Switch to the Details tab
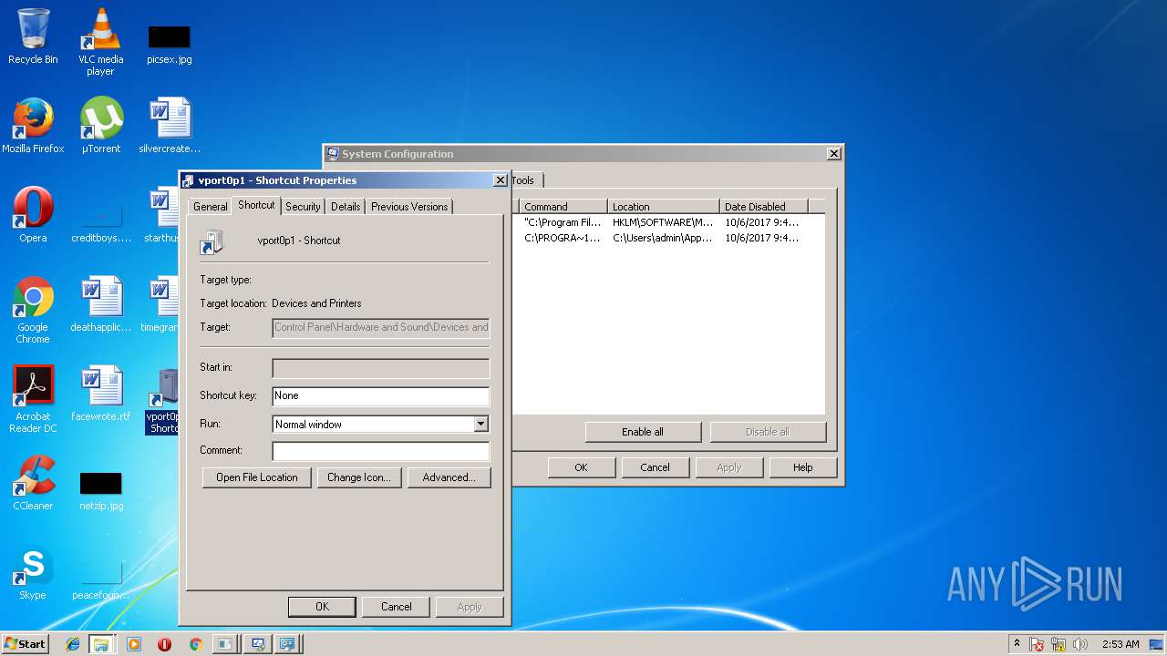The image size is (1167, 656). (x=346, y=207)
